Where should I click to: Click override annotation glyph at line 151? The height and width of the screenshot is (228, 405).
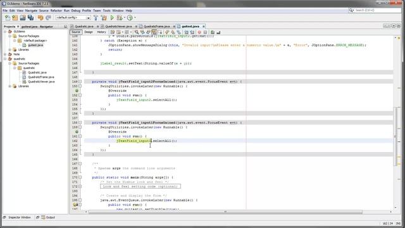tap(77, 91)
